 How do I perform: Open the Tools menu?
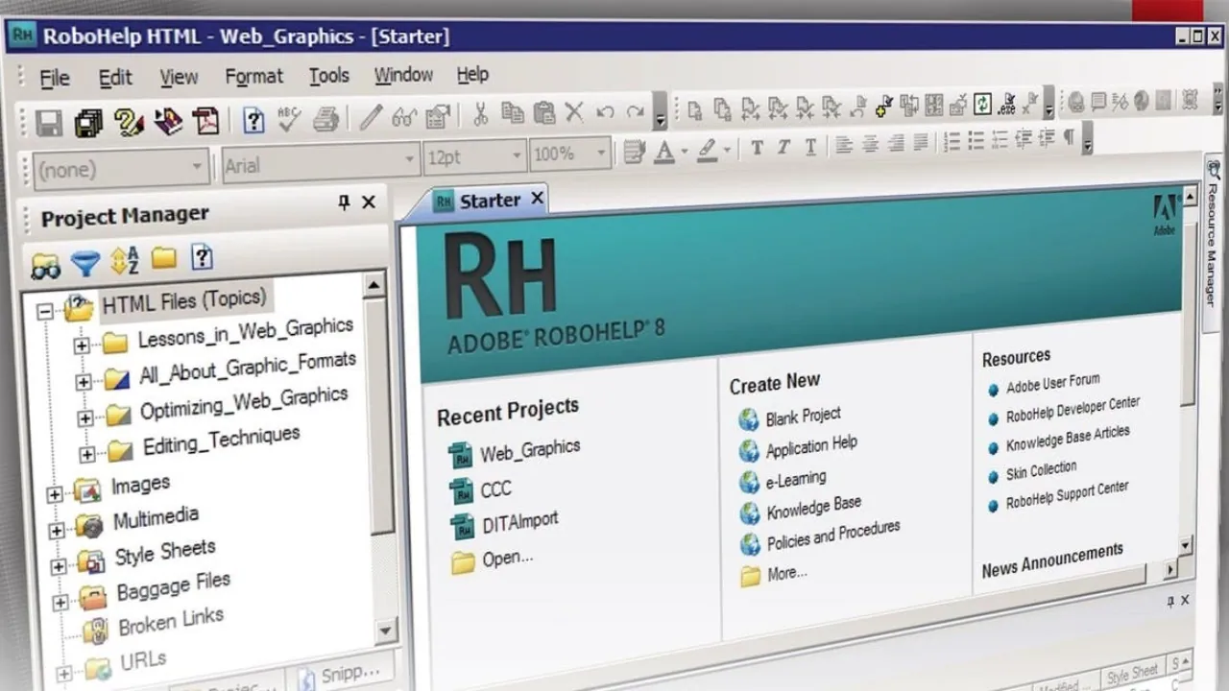329,75
